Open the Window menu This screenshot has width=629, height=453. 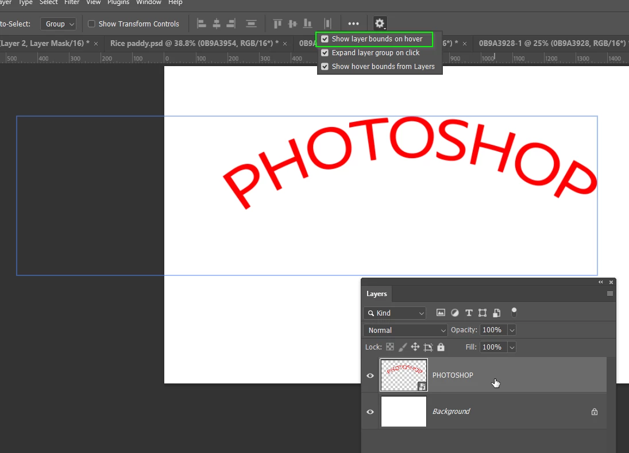pyautogui.click(x=148, y=2)
